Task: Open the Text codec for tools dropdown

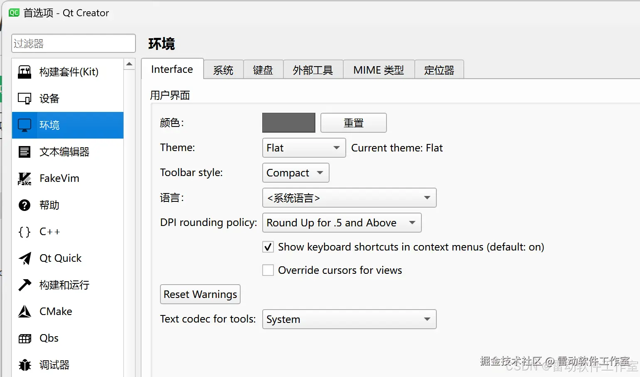Action: click(x=349, y=319)
